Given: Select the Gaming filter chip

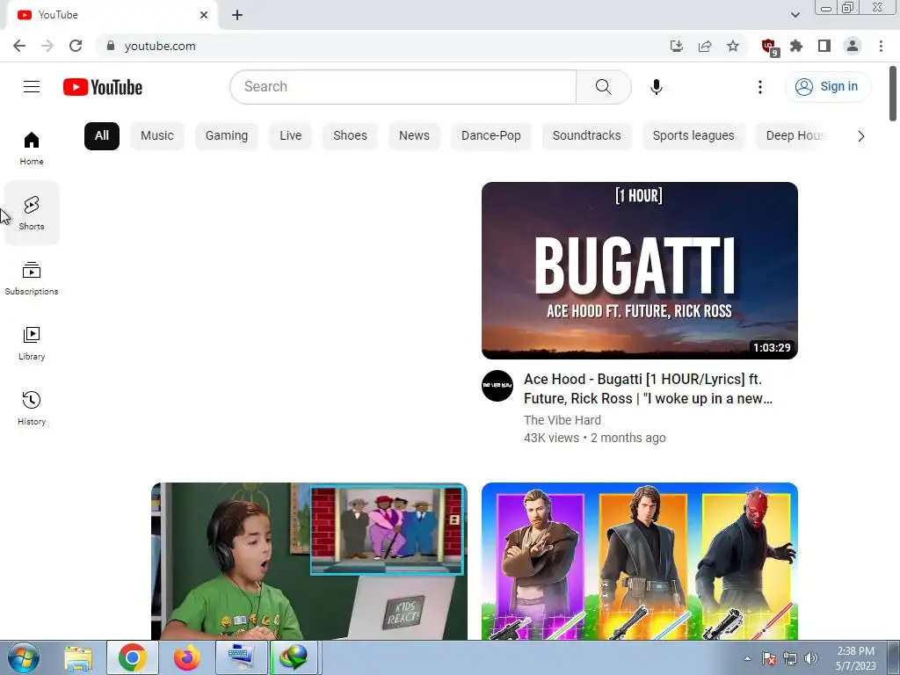Looking at the screenshot, I should (x=227, y=136).
